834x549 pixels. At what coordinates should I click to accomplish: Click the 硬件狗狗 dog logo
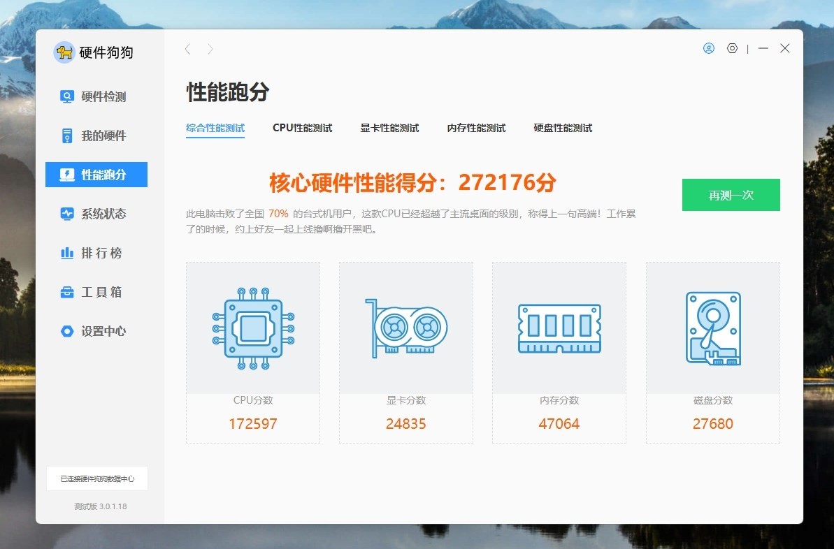pos(63,52)
